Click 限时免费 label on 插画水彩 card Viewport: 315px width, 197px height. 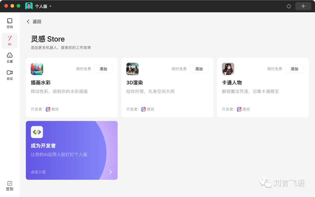pyautogui.click(x=84, y=69)
